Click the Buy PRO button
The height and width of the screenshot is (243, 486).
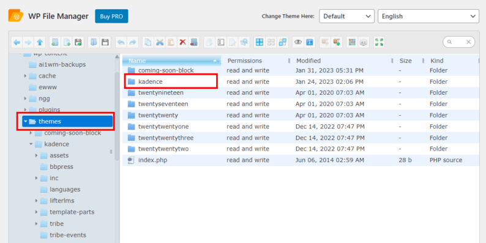[111, 16]
